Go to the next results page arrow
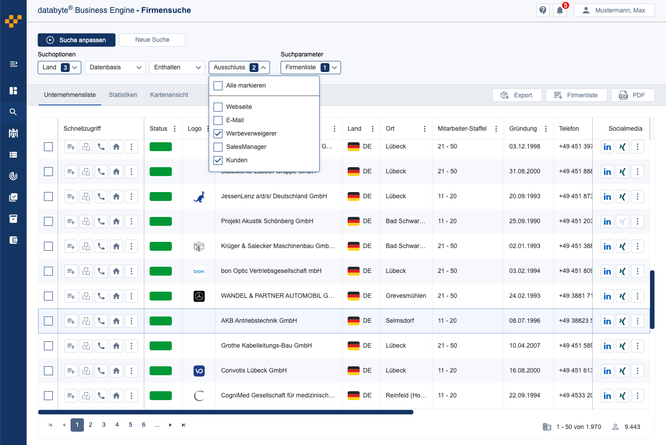Image resolution: width=666 pixels, height=445 pixels. [x=170, y=425]
